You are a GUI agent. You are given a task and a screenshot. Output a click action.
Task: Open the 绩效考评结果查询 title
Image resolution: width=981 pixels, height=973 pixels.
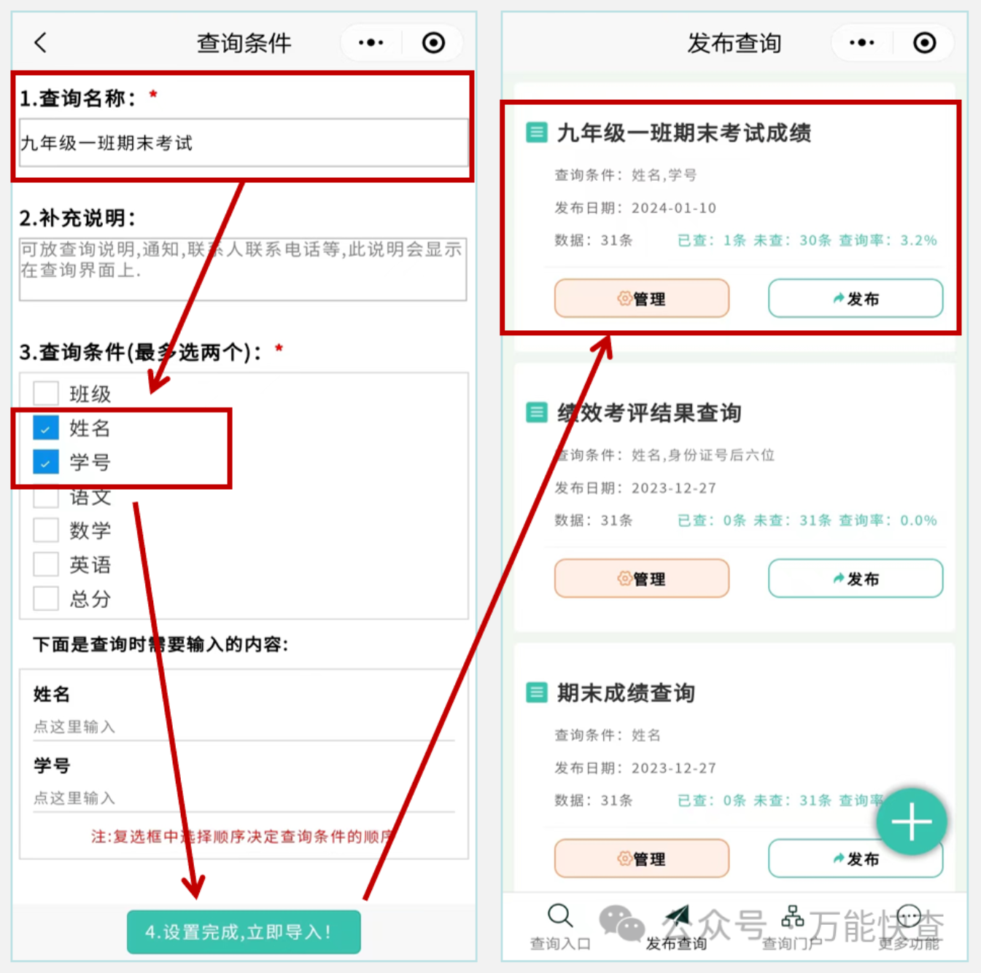tap(649, 413)
